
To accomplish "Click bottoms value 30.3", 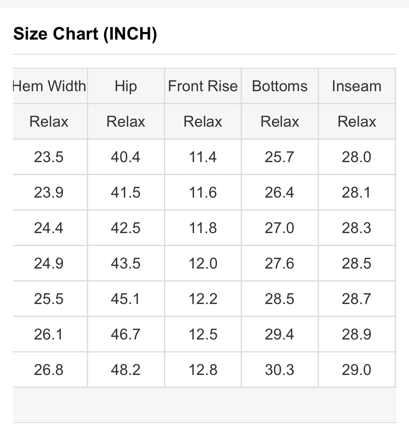I will click(x=280, y=370).
